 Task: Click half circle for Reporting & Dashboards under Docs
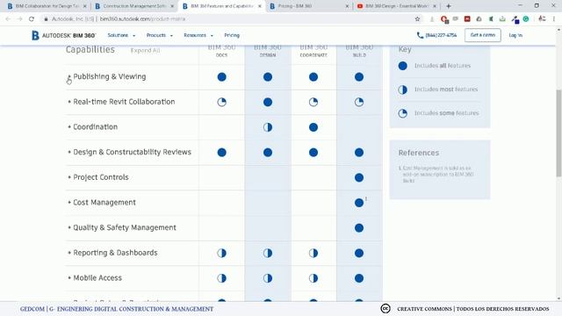pos(222,254)
